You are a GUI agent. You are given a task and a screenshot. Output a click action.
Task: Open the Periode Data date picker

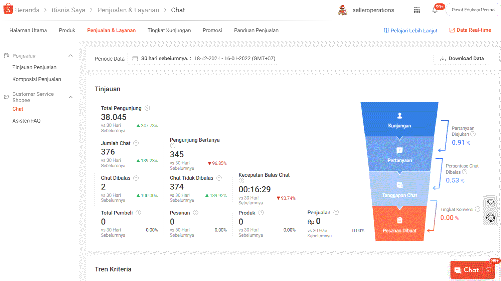click(204, 58)
